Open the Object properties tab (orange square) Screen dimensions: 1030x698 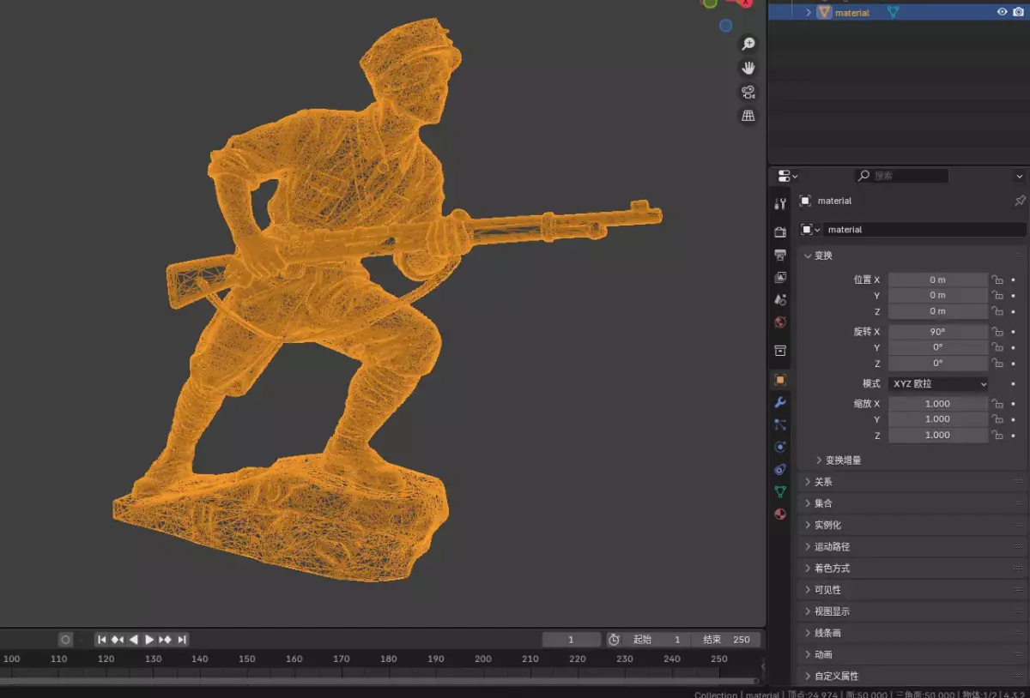click(780, 379)
